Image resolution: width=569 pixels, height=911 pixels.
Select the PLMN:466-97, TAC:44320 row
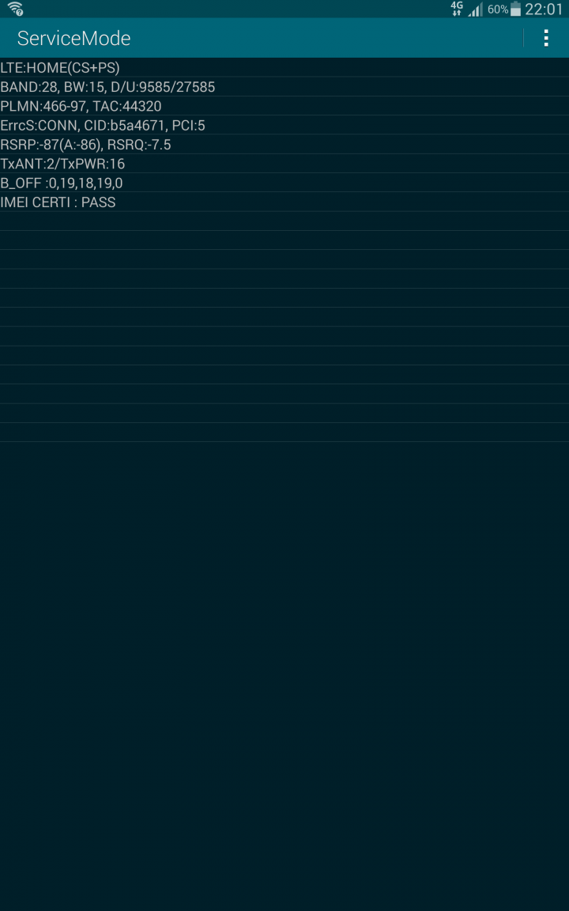coord(284,106)
